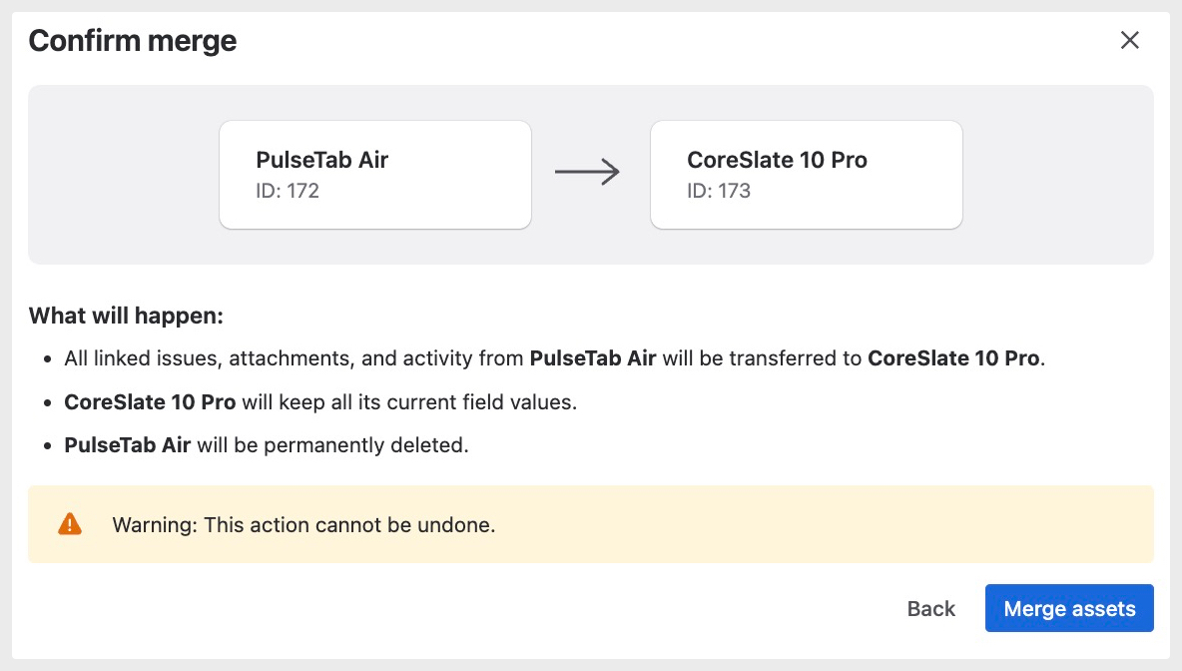Go back with the Back button

930,609
